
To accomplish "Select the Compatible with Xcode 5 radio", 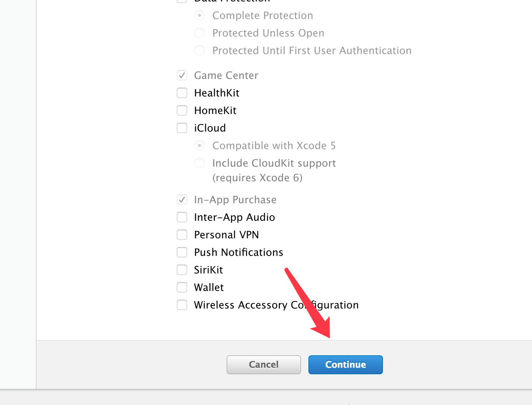I will pyautogui.click(x=199, y=145).
